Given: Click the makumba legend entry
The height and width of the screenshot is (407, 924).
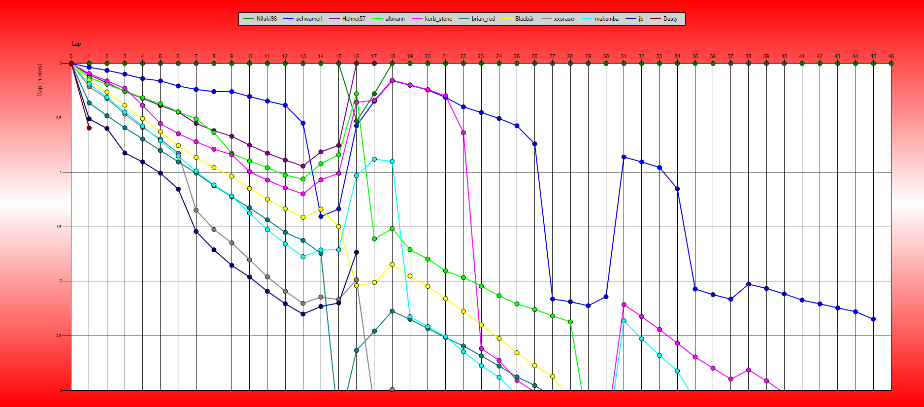Looking at the screenshot, I should point(600,19).
